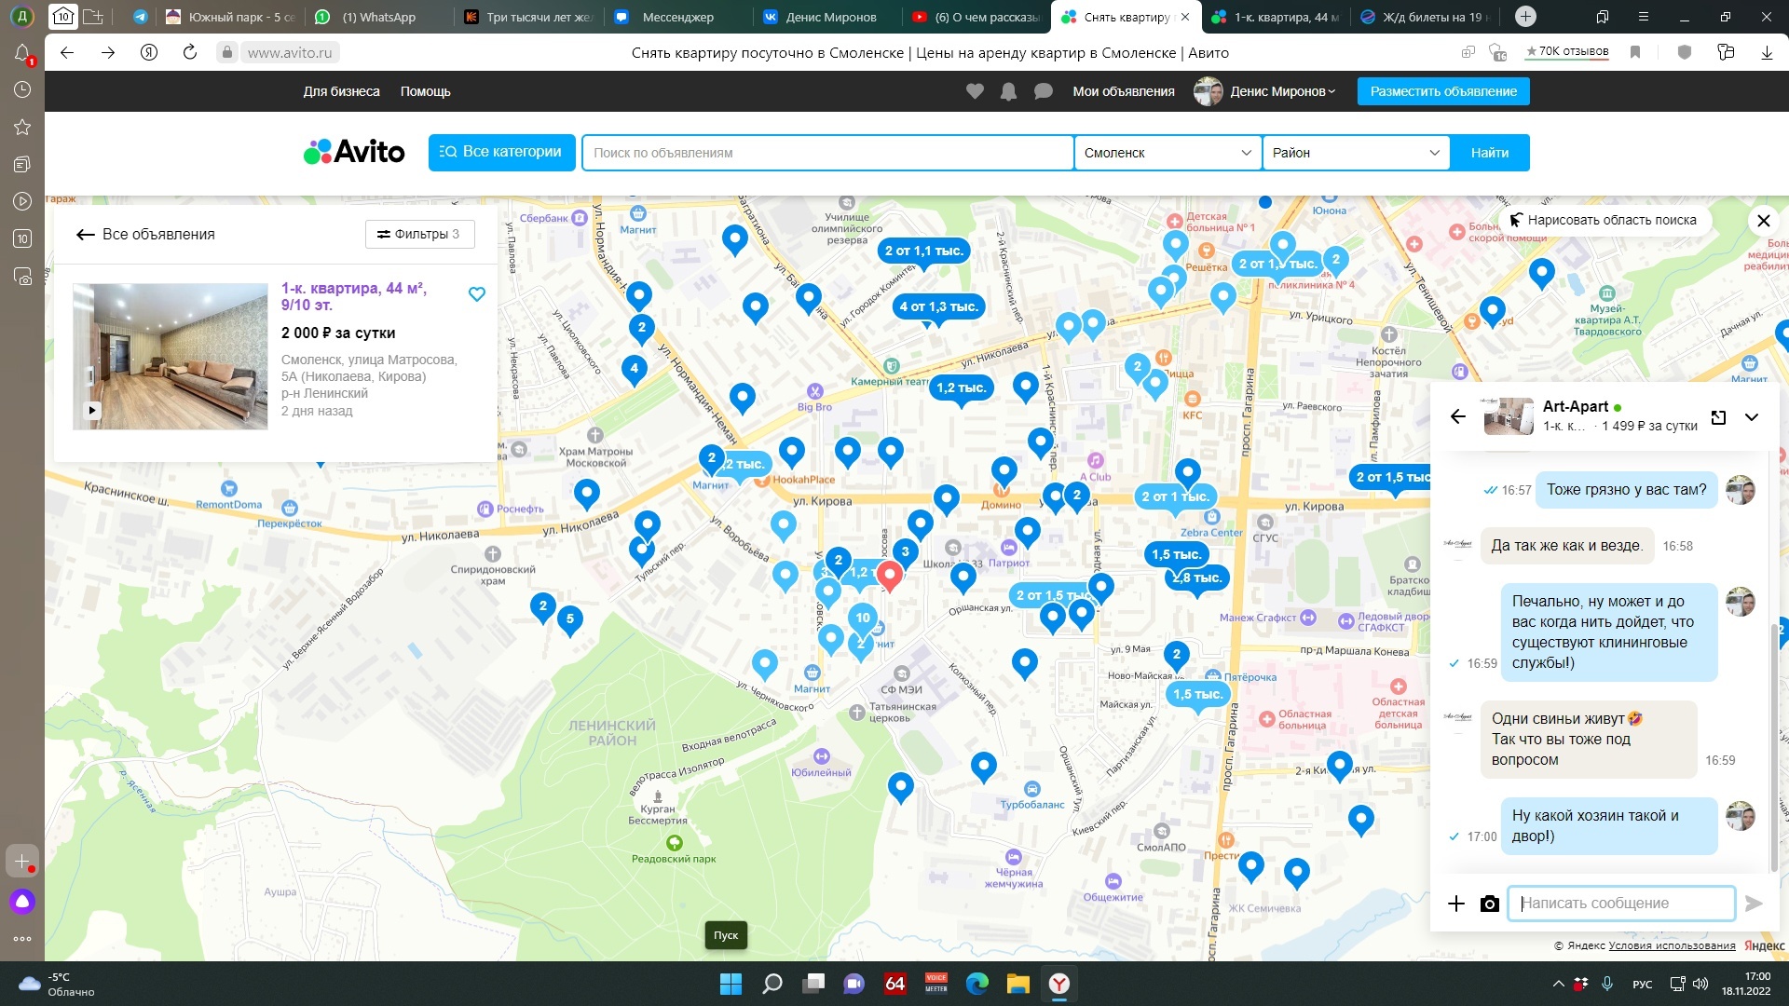Click the browser back arrow
1789x1006 pixels.
pyautogui.click(x=67, y=52)
